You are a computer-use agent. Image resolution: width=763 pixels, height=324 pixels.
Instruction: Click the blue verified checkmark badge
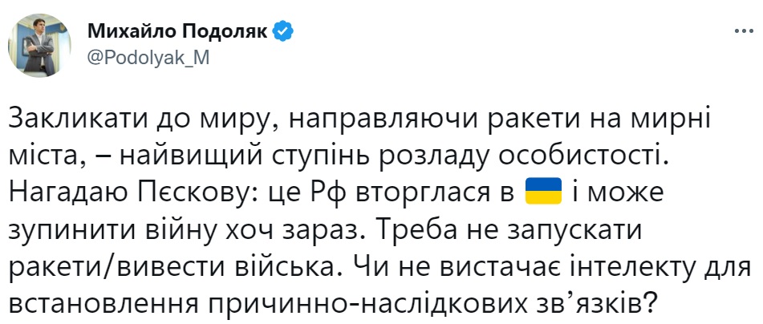284,32
